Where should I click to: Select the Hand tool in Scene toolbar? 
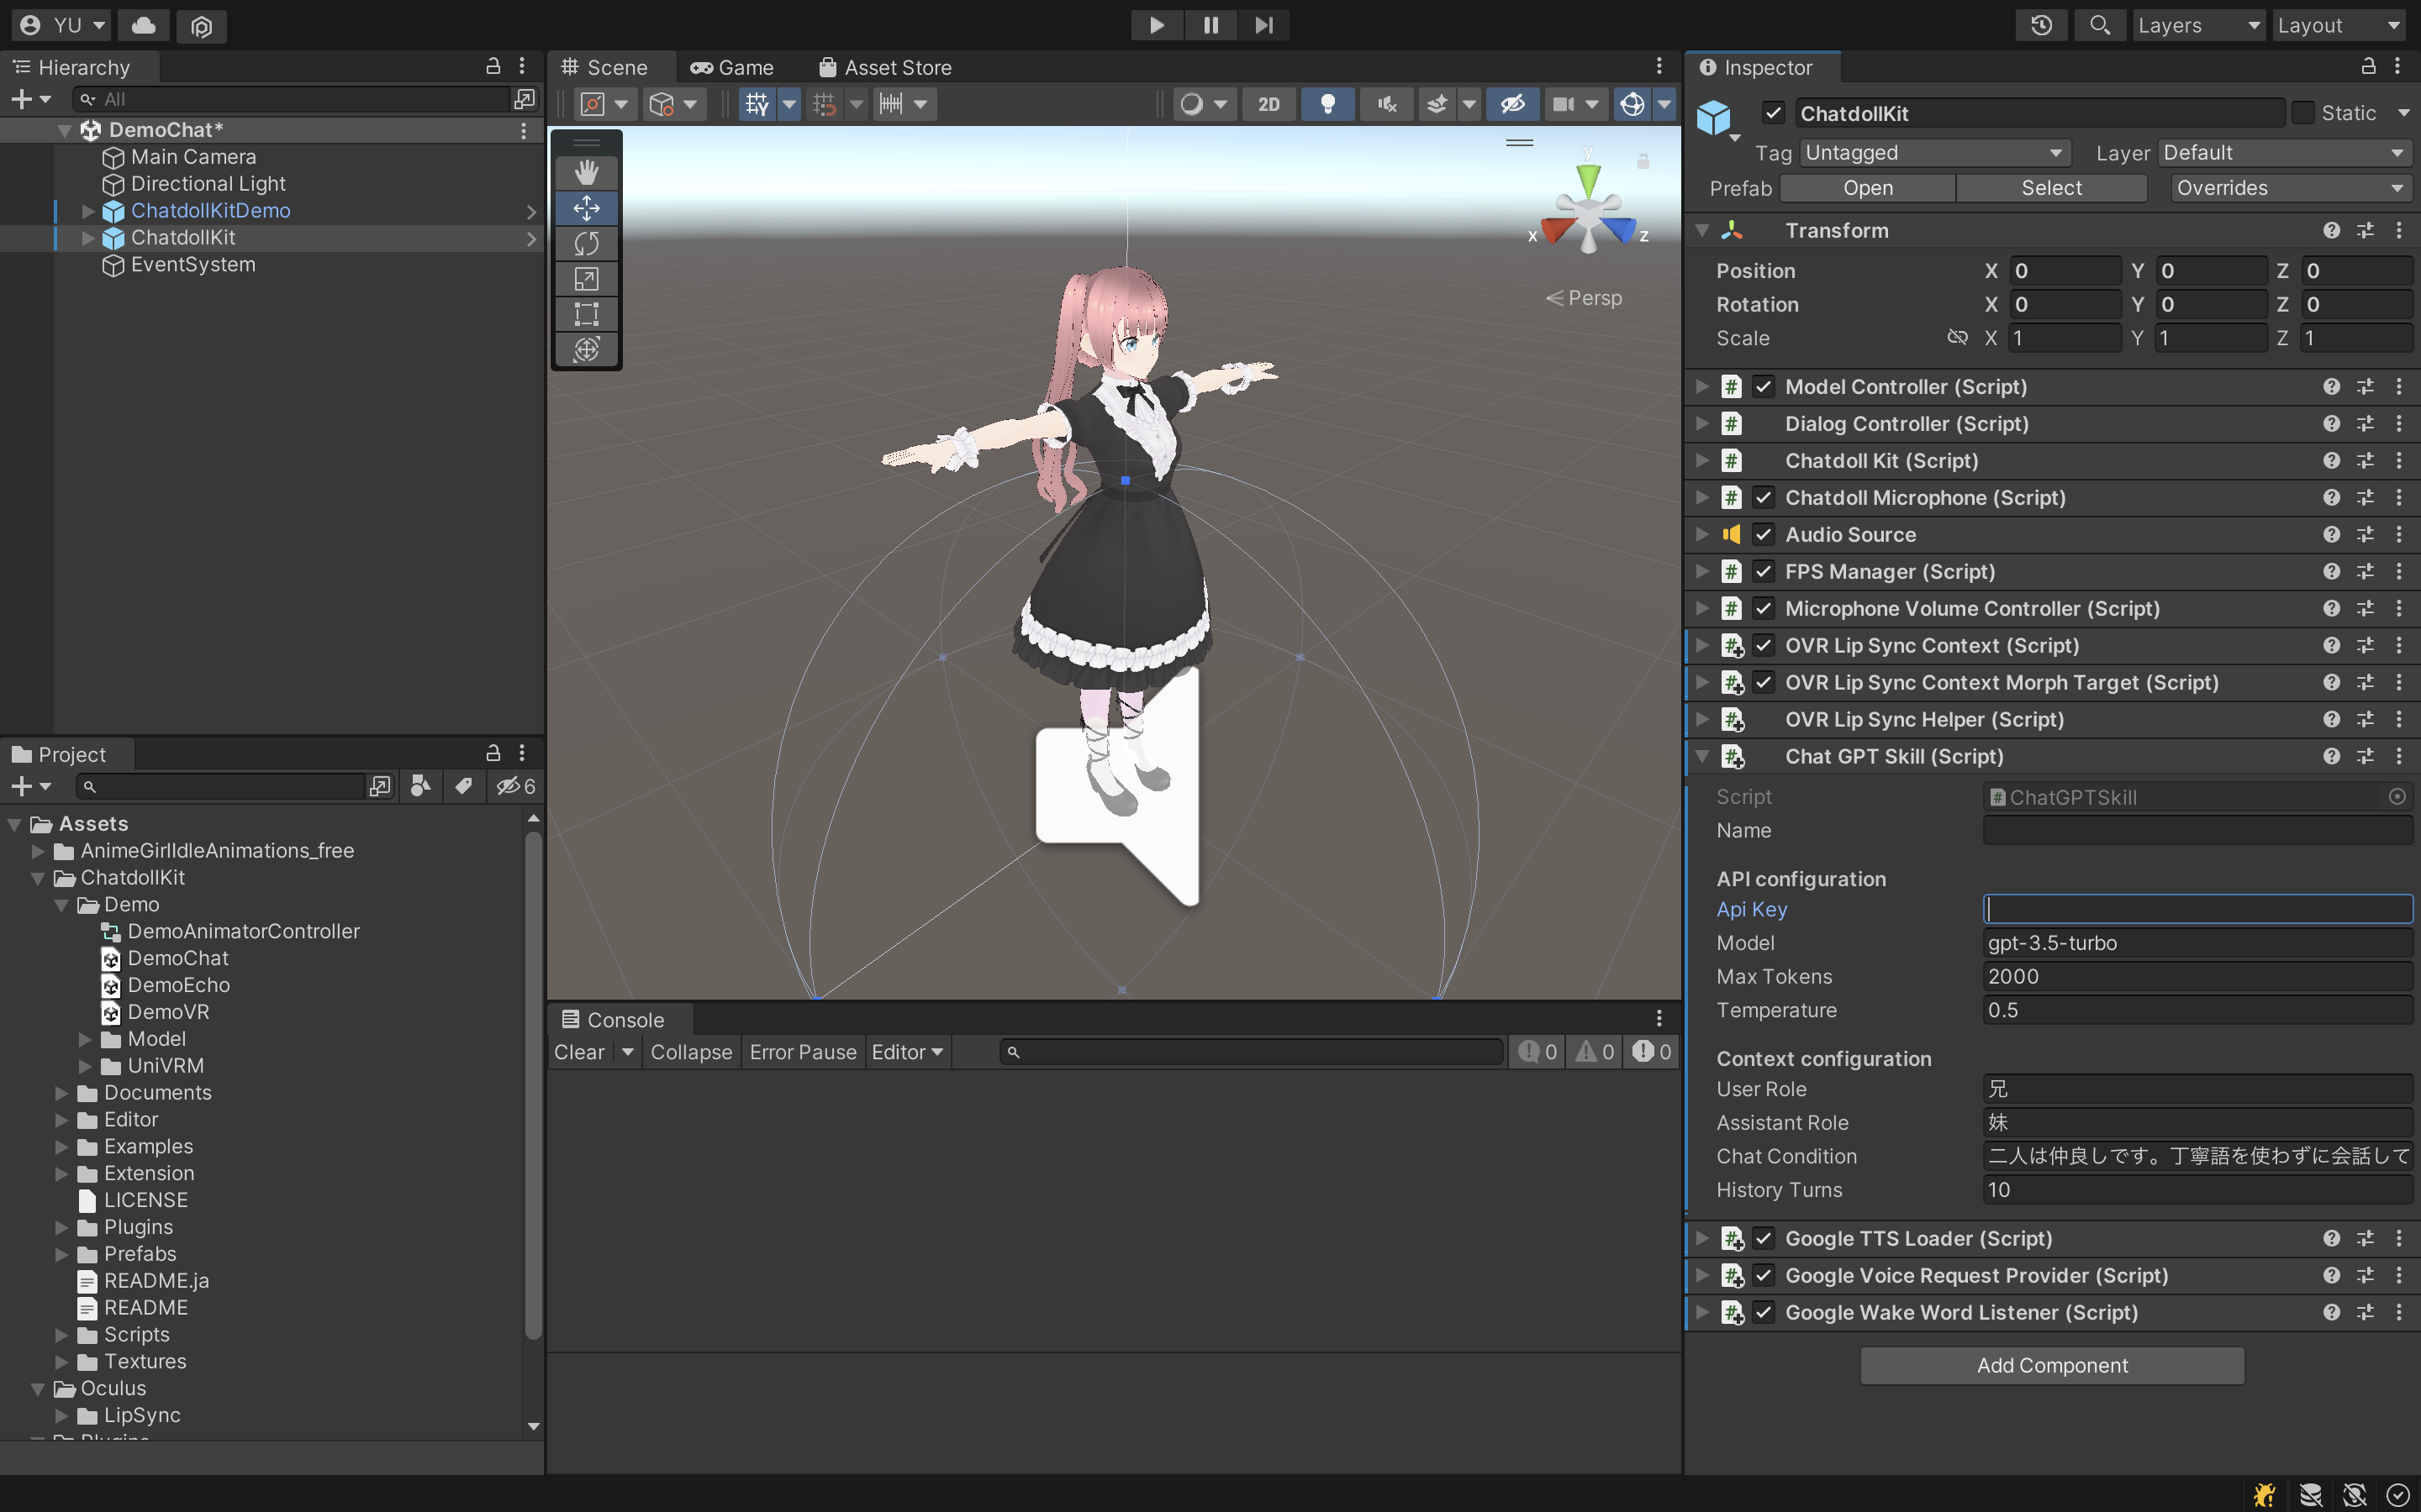(x=586, y=172)
